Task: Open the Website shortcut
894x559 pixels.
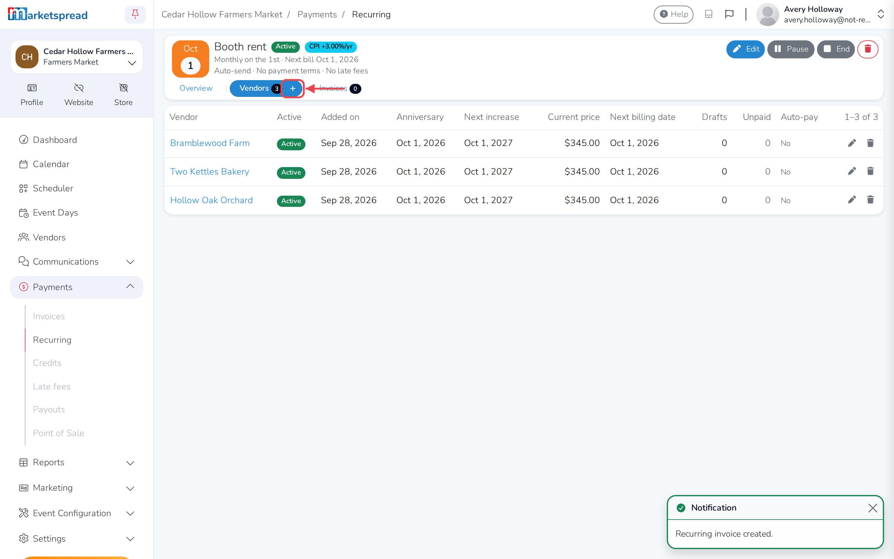Action: 79,95
